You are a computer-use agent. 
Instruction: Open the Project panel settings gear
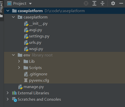point(113,4)
